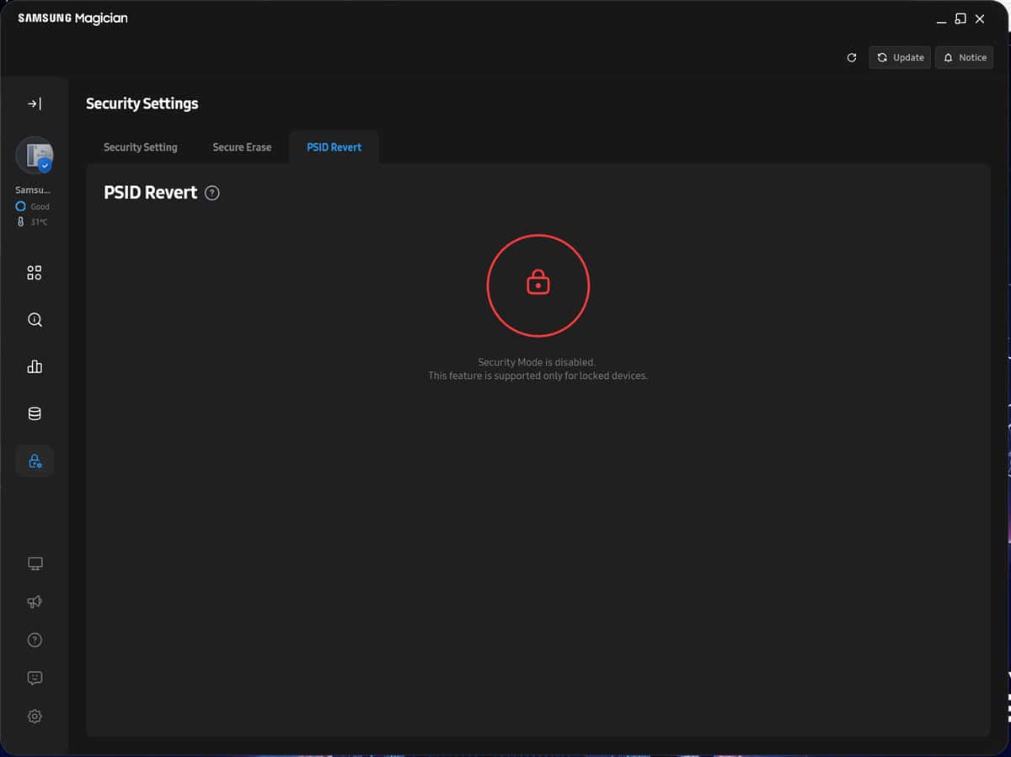Expand the collapsed sidebar with the arrow icon
Image resolution: width=1011 pixels, height=757 pixels.
click(35, 104)
